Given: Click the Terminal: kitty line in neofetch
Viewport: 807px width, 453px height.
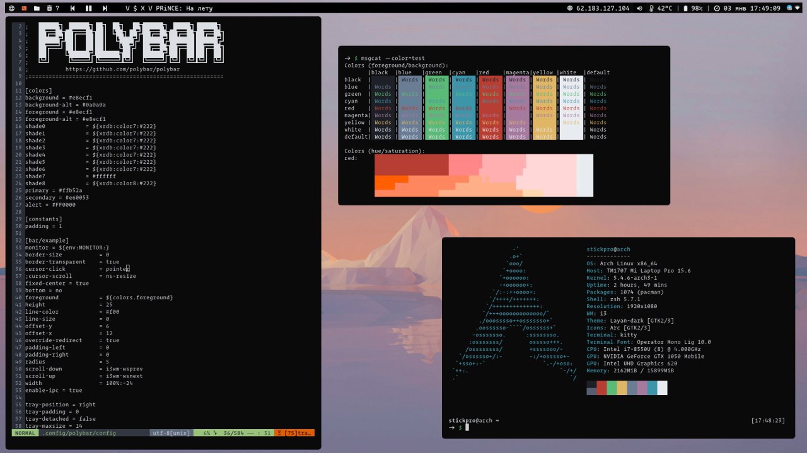Looking at the screenshot, I should (x=612, y=335).
